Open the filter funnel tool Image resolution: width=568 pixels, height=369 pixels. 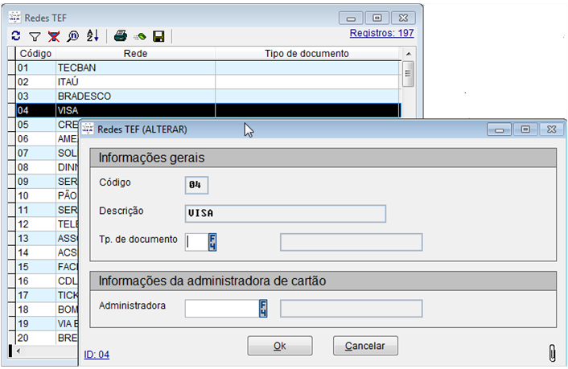[x=35, y=36]
